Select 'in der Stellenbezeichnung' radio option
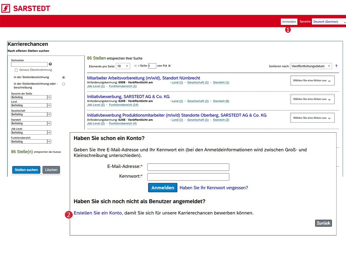 [x=64, y=77]
